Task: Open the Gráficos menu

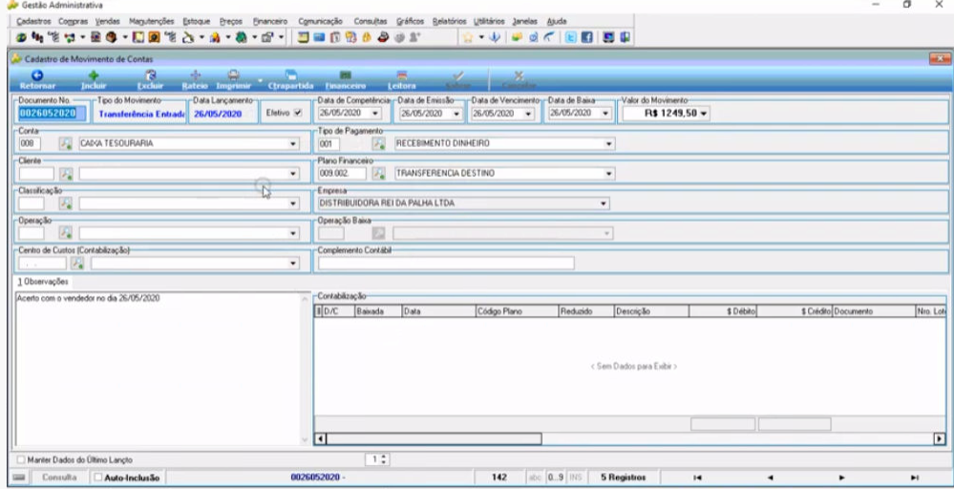Action: [410, 21]
